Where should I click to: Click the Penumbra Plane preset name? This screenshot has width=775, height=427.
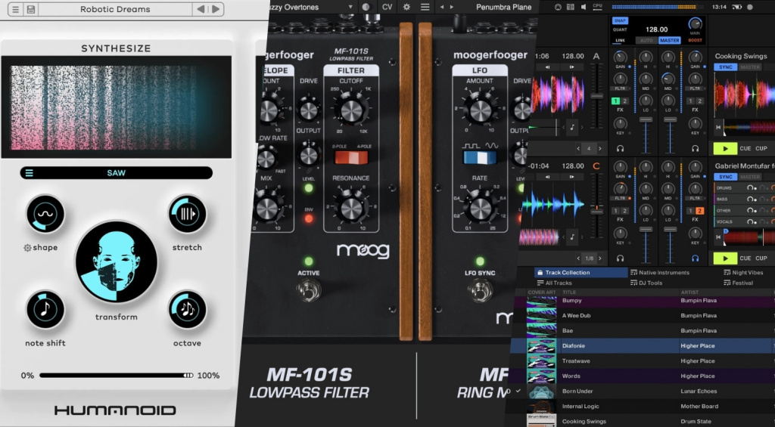pos(503,7)
